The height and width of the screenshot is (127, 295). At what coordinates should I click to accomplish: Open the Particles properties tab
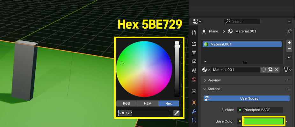(194, 120)
